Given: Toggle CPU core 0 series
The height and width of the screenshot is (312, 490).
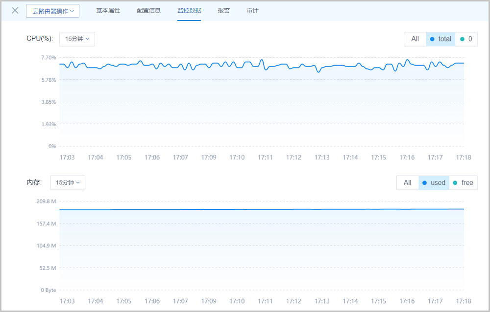Looking at the screenshot, I should [x=466, y=39].
